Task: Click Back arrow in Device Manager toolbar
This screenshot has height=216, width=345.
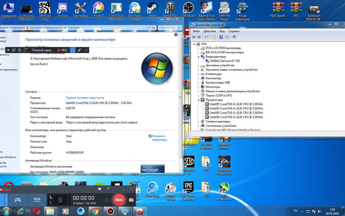Action: pyautogui.click(x=194, y=37)
